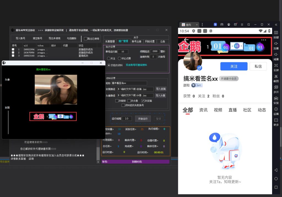
Task: Click the gamepad icon in emulator title bar
Action: [222, 24]
